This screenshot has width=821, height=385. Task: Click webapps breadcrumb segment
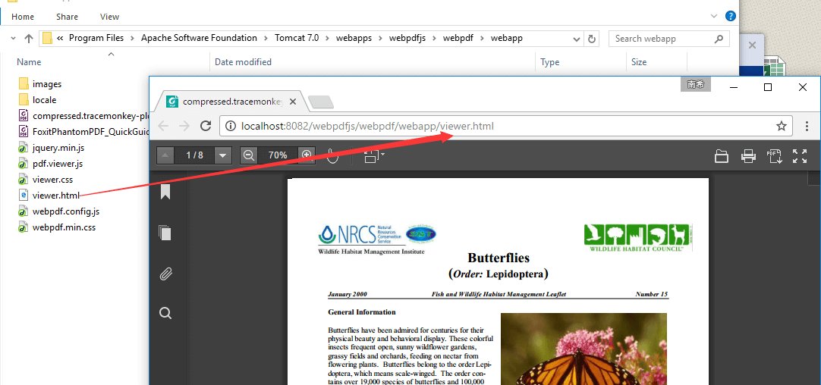(354, 38)
